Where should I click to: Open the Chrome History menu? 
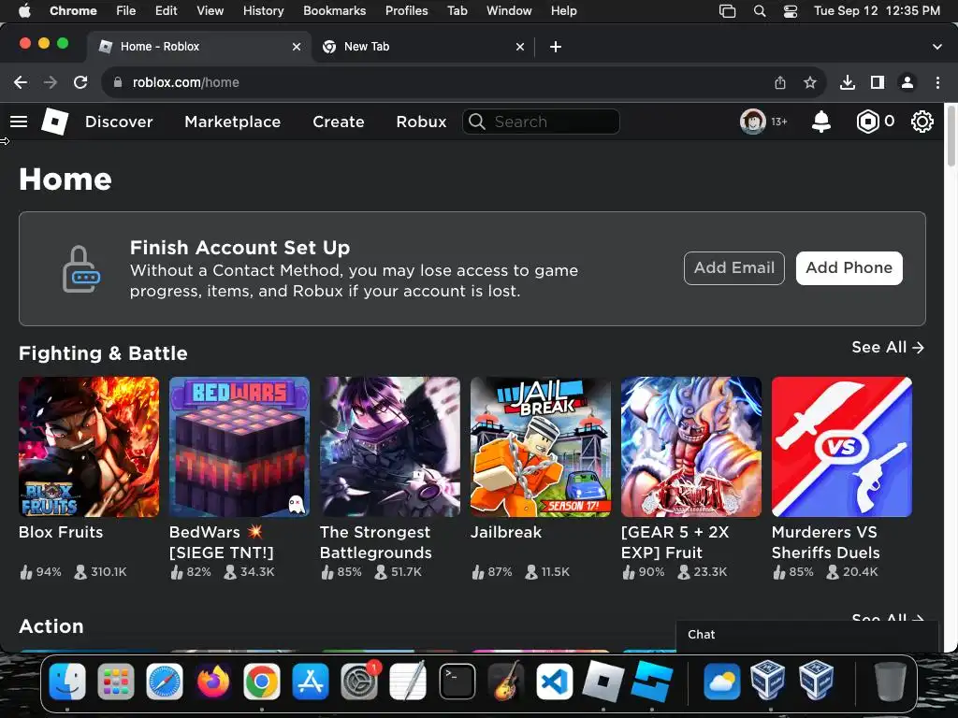click(263, 11)
